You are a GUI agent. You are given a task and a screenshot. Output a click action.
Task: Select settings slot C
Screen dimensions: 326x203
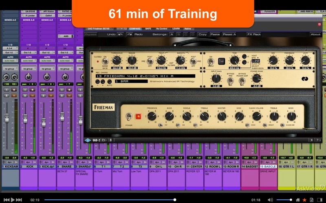pos(186,35)
